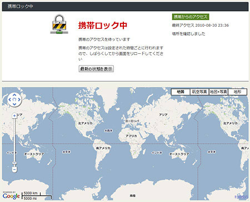The height and width of the screenshot is (202, 250).
Task: Click the 携帯からのアクセス green label
Action: 191,17
